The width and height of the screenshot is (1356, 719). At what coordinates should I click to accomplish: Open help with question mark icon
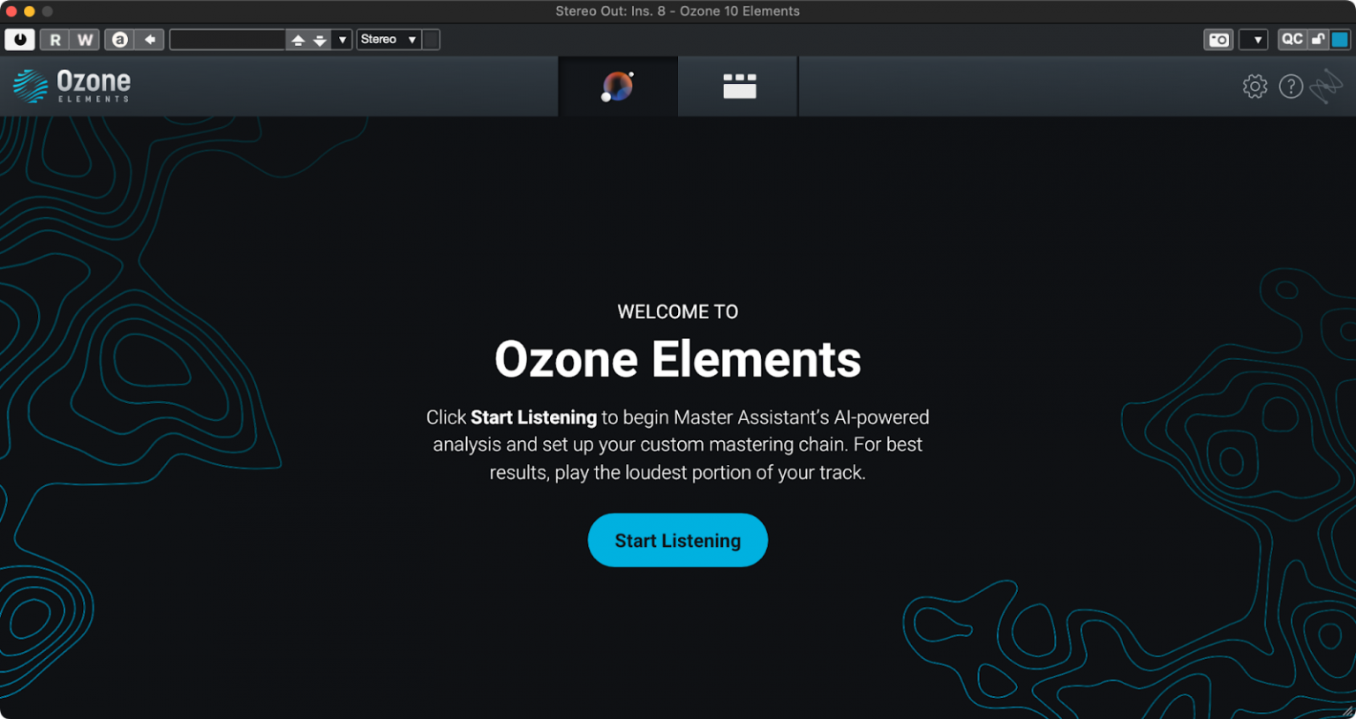(x=1291, y=86)
